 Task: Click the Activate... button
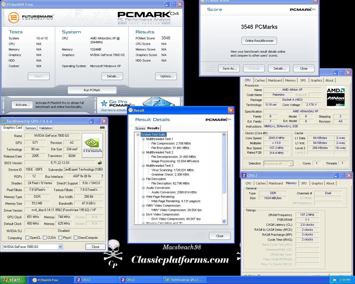(x=23, y=105)
